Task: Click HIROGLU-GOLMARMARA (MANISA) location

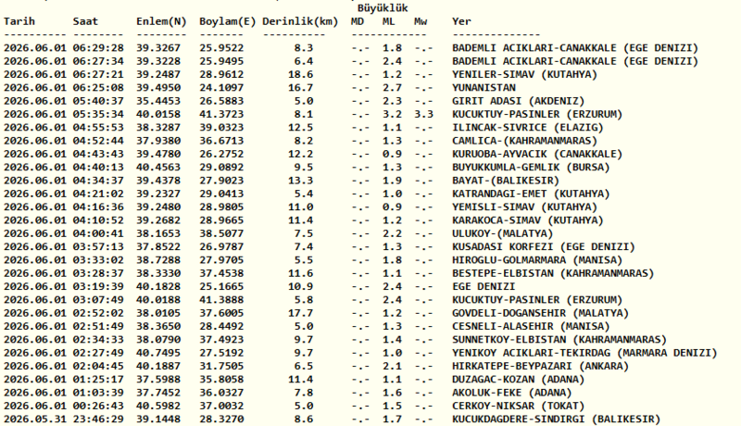Action: 537,259
